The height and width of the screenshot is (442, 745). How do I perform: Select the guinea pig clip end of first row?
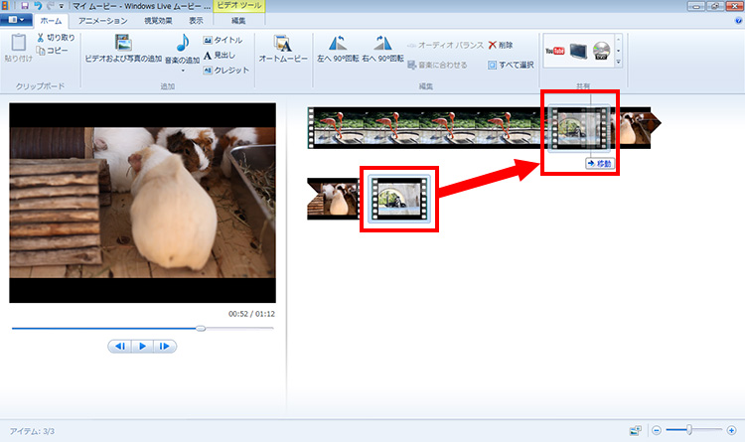click(x=636, y=127)
